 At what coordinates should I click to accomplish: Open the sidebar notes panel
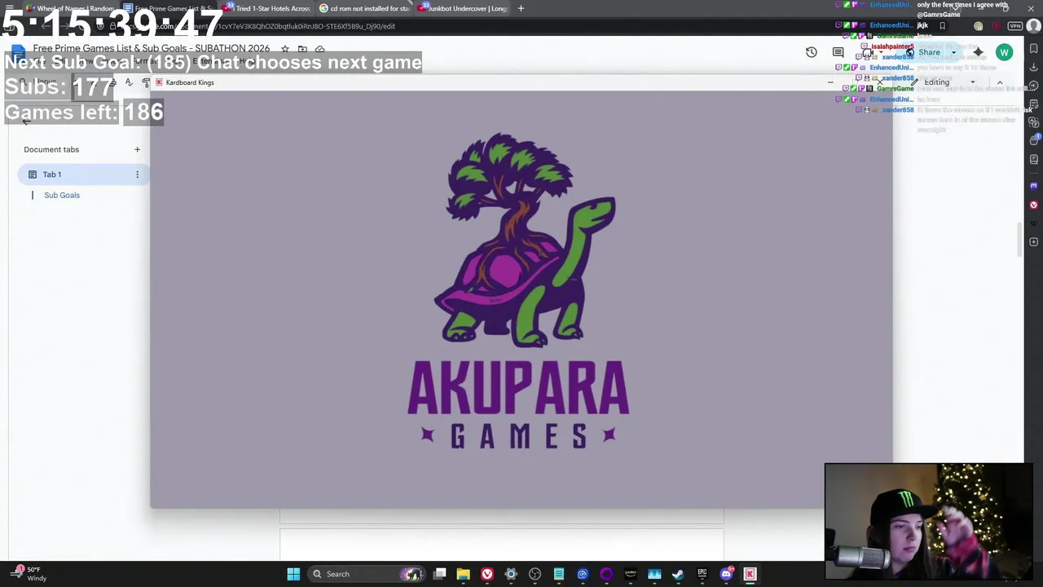click(1033, 104)
